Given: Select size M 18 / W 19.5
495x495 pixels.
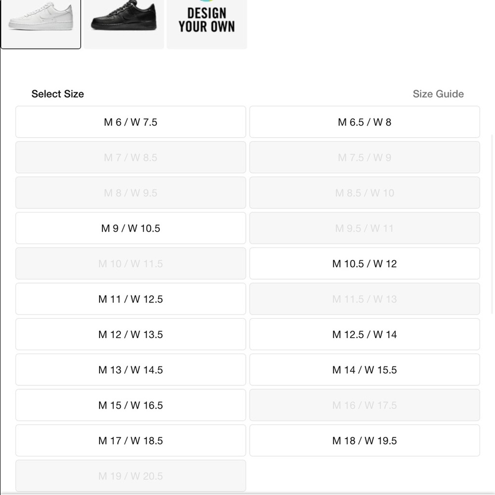Looking at the screenshot, I should (364, 441).
